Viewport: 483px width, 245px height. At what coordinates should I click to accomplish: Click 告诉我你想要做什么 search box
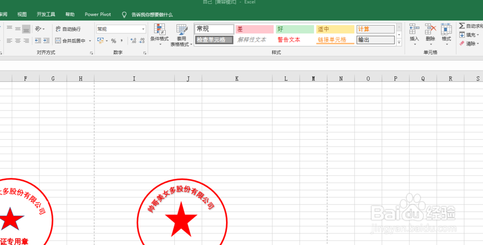(152, 14)
